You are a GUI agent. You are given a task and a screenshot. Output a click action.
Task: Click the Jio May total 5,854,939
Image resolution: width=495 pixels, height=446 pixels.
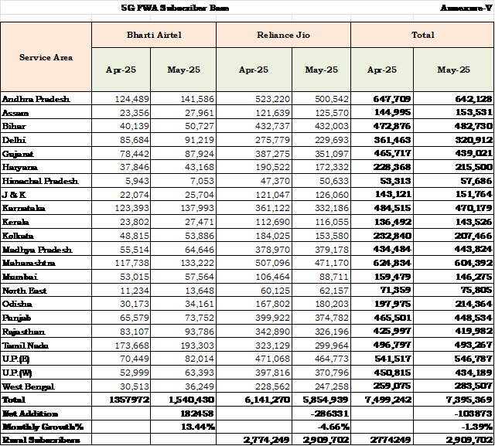coord(326,400)
